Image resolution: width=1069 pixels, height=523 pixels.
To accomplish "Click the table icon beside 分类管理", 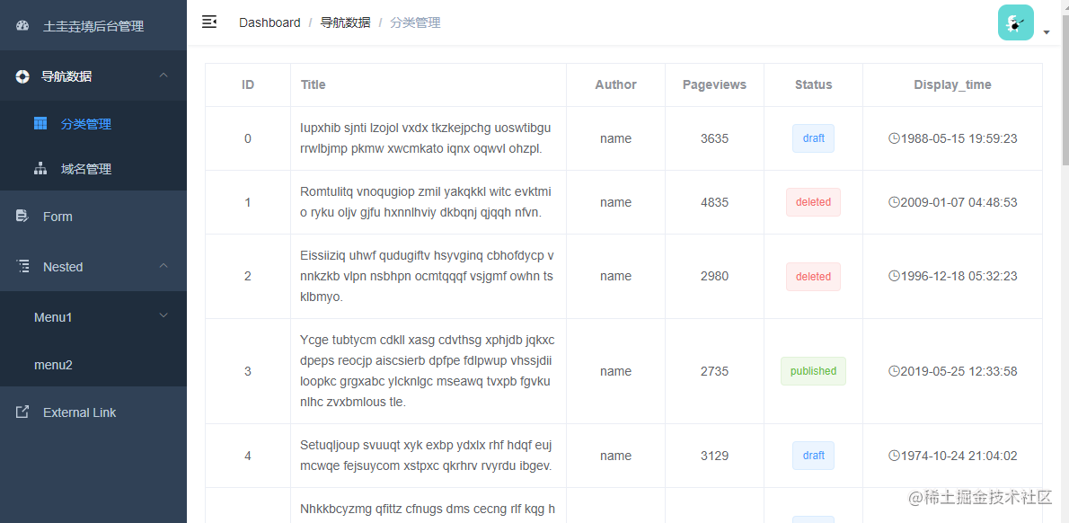I will tap(40, 123).
